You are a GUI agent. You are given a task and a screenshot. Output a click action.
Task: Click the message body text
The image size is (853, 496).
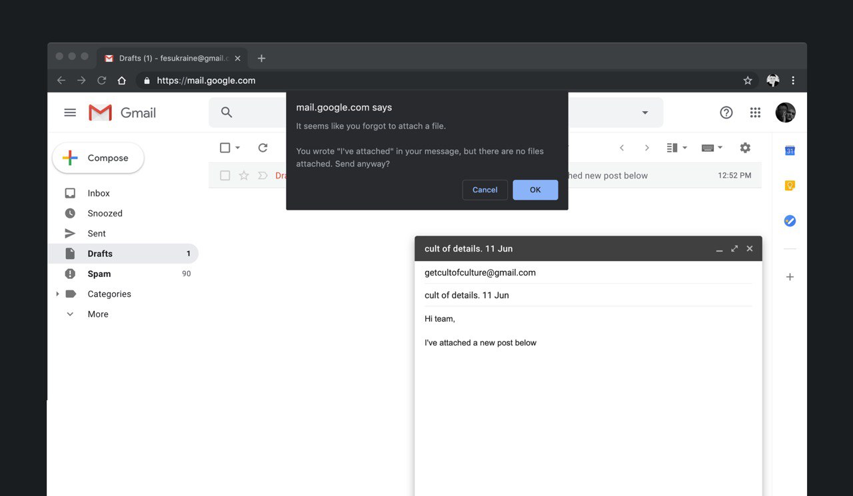[480, 343]
